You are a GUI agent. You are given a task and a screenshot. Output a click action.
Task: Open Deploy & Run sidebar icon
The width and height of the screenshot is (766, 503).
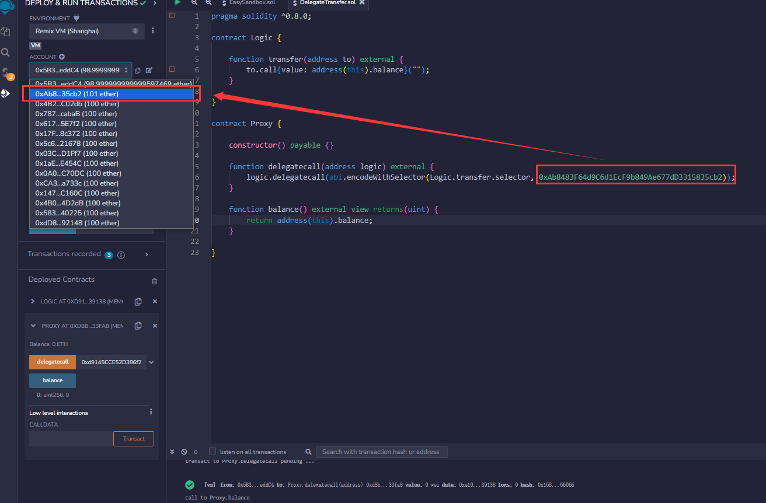(6, 93)
